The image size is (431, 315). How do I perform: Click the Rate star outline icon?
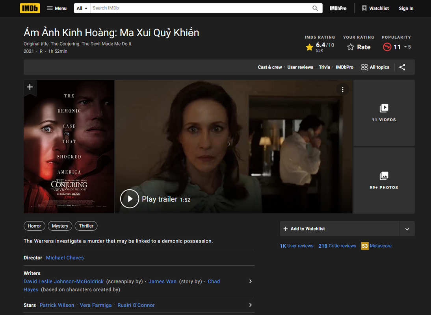351,47
